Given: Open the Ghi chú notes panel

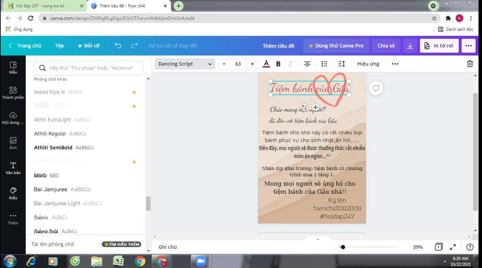Looking at the screenshot, I should point(168,247).
